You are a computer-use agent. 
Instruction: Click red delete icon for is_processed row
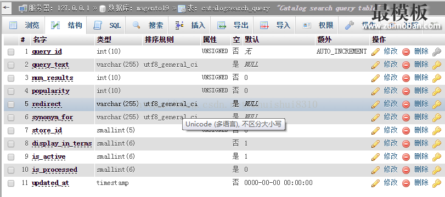406,170
